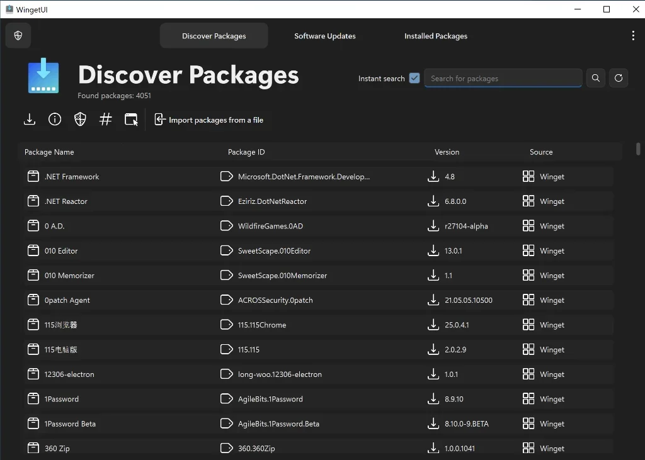Click Microsoft.DotNet.Framework.Develop... package ID
645x460 pixels.
304,177
